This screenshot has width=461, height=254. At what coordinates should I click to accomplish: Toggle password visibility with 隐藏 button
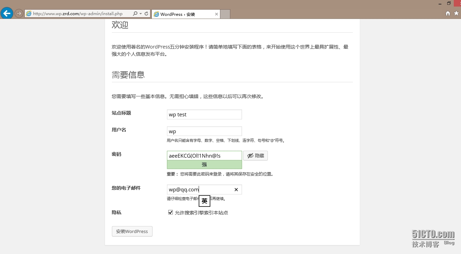click(x=255, y=156)
